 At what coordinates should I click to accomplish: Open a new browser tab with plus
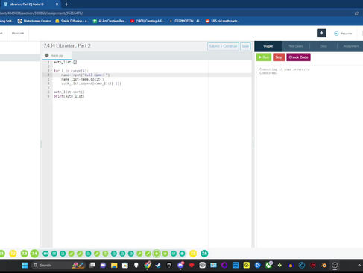pos(66,4)
